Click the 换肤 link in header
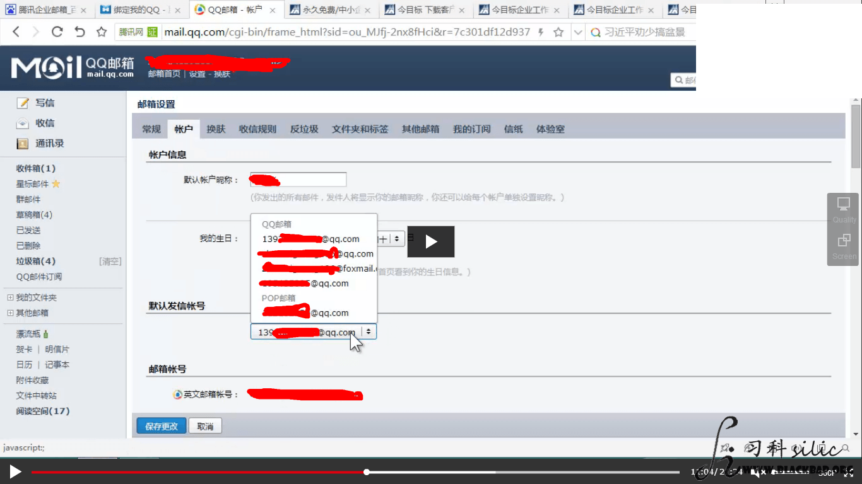 (x=222, y=74)
